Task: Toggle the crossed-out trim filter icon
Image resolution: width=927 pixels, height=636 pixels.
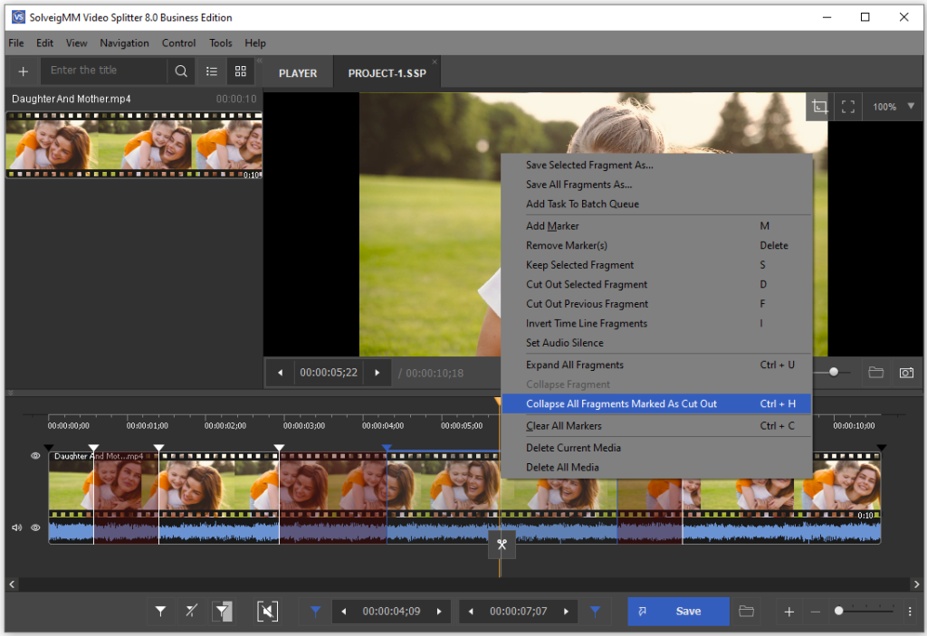Action: [x=191, y=611]
